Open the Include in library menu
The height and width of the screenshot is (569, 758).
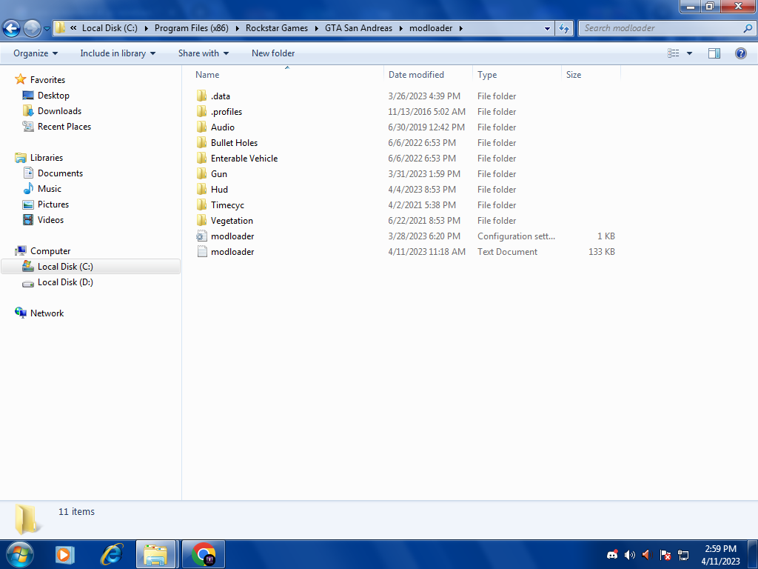(x=118, y=53)
